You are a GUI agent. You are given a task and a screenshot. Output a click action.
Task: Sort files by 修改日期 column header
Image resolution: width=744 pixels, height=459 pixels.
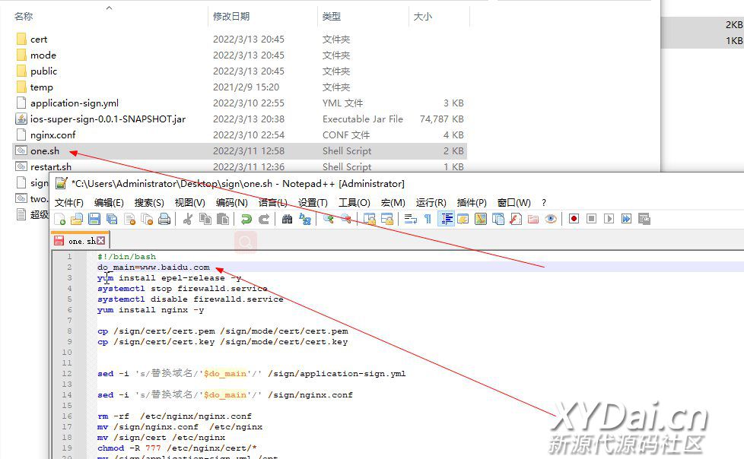point(231,16)
